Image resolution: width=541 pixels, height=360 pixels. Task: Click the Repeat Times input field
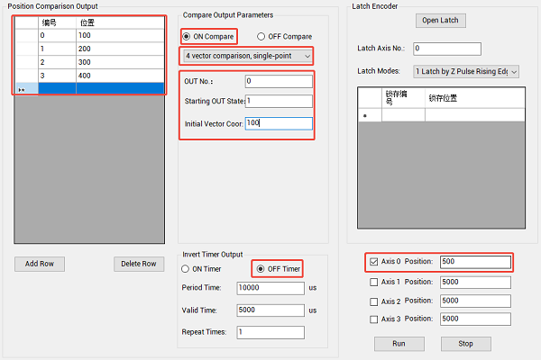(270, 331)
